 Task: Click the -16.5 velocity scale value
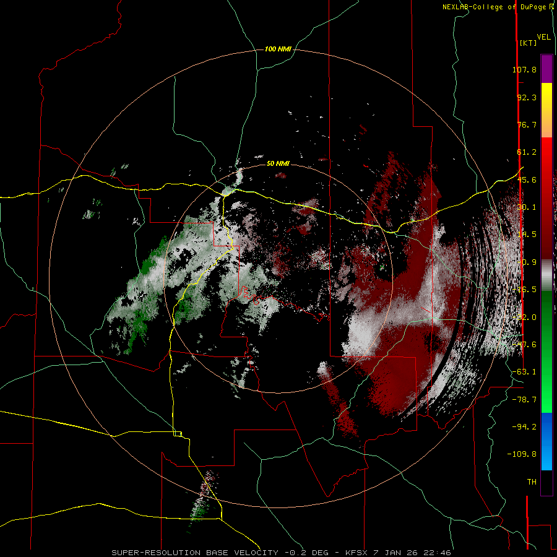click(524, 290)
